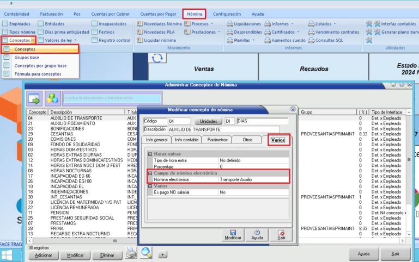Expand the Prestaciones dropdown
This screenshot has width=419, height=262.
219,32
